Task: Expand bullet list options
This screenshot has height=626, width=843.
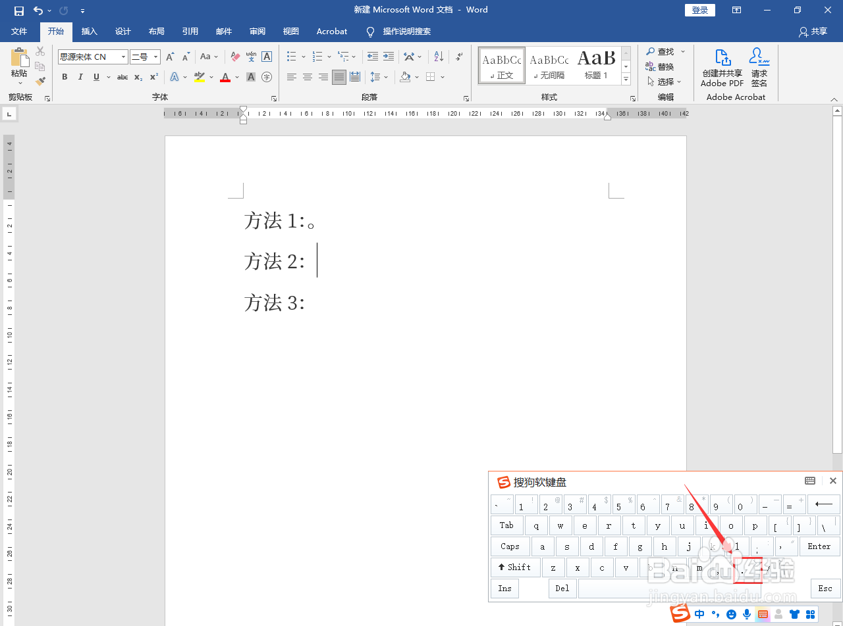Action: click(x=304, y=57)
